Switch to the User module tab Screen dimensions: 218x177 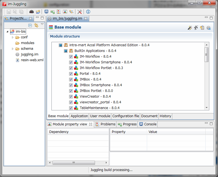click(x=100, y=116)
